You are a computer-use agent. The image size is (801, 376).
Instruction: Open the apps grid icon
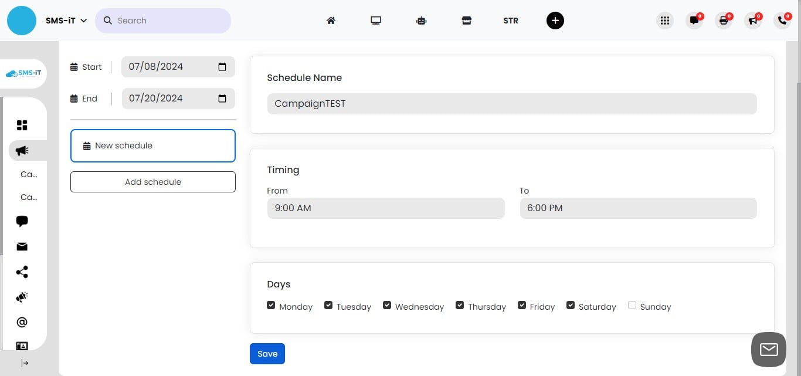coord(664,21)
